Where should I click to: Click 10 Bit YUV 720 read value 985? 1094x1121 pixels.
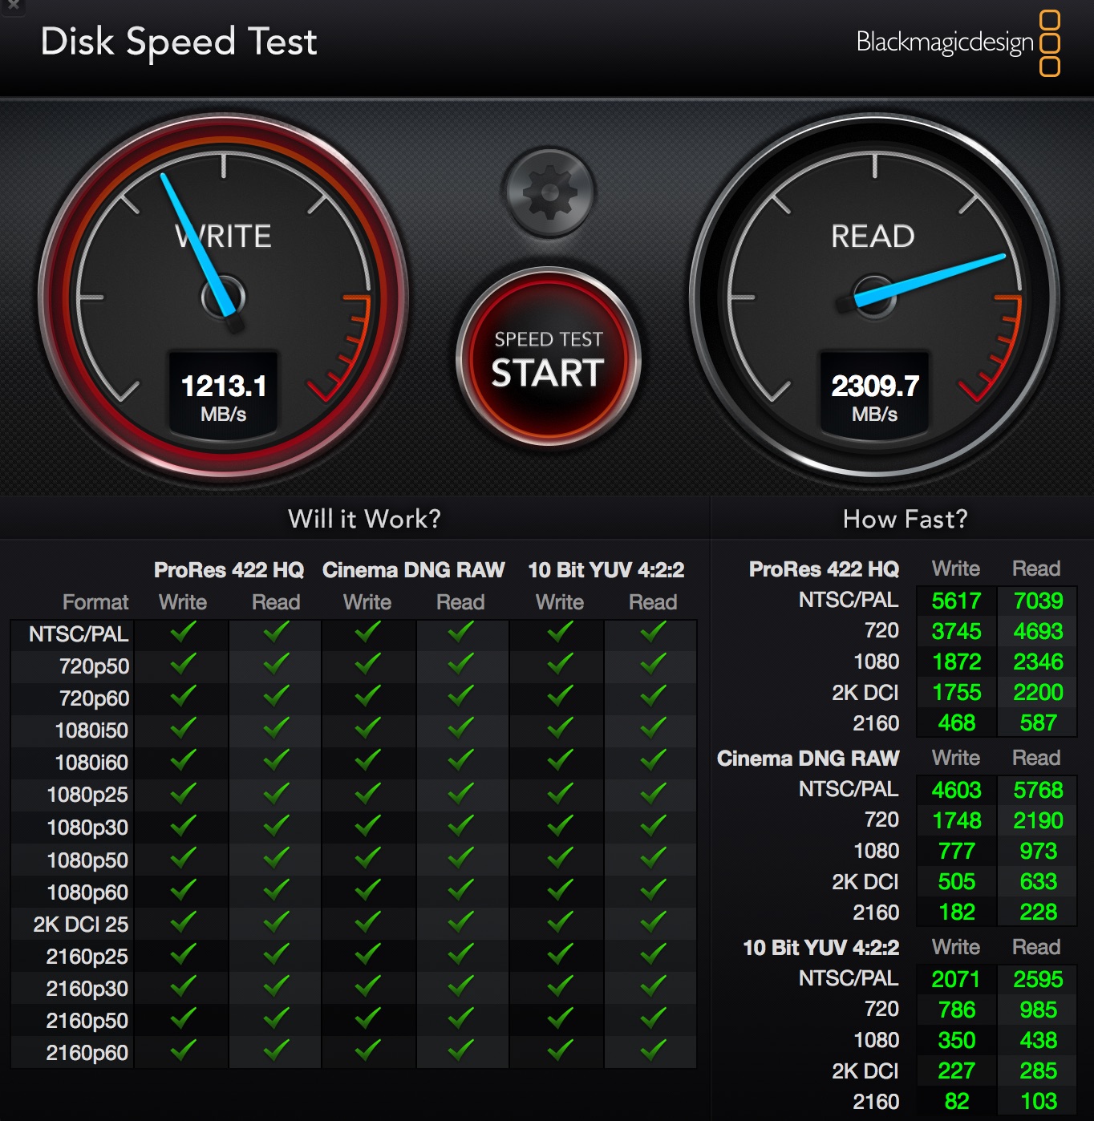[x=1038, y=1010]
